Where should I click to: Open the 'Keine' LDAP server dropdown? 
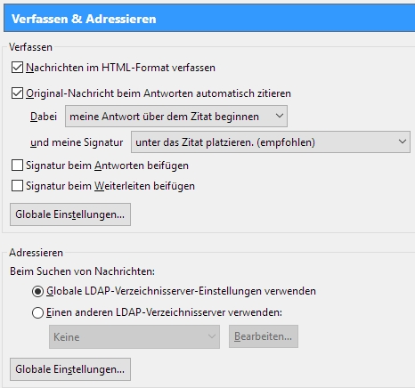tap(134, 336)
